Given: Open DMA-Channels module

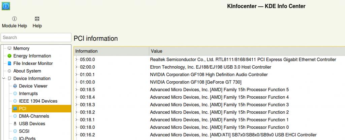Looking at the screenshot, I should click(x=34, y=116).
